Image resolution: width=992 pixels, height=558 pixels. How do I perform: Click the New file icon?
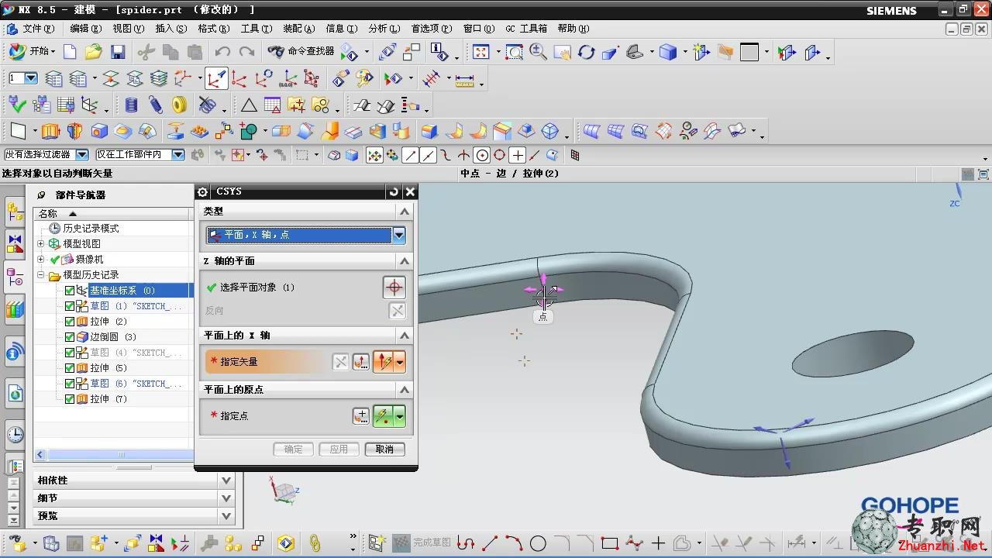[x=70, y=52]
